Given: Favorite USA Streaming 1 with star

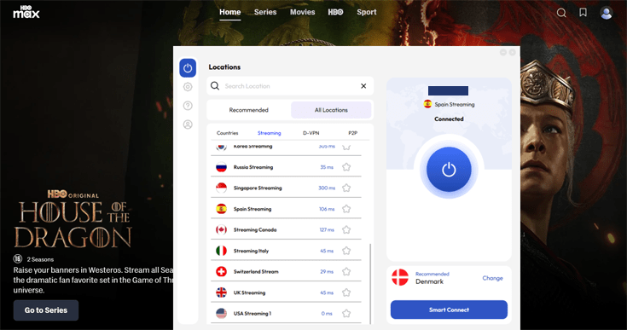Looking at the screenshot, I should [x=346, y=313].
